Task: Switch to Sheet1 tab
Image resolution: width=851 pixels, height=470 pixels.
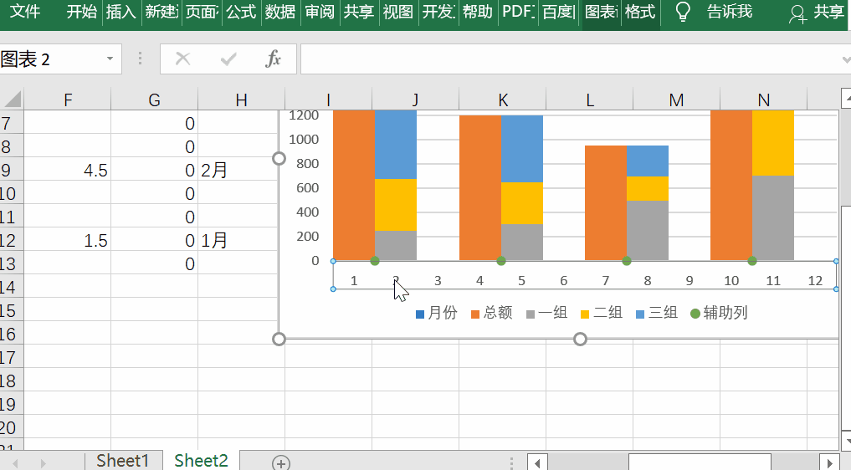Action: click(123, 460)
